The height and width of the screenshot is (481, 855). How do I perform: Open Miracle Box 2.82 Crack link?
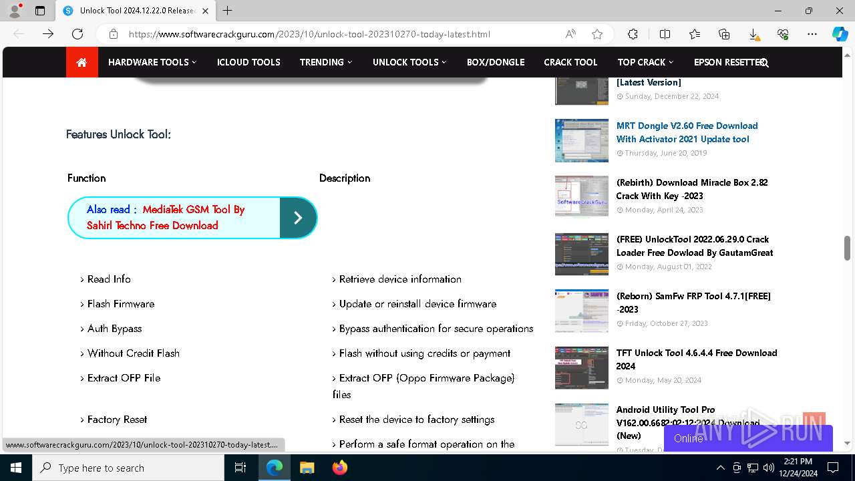pos(692,189)
